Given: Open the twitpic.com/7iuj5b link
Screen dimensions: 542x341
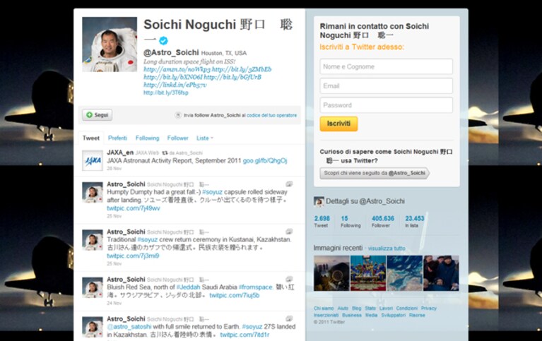Looking at the screenshot, I should tap(235, 295).
